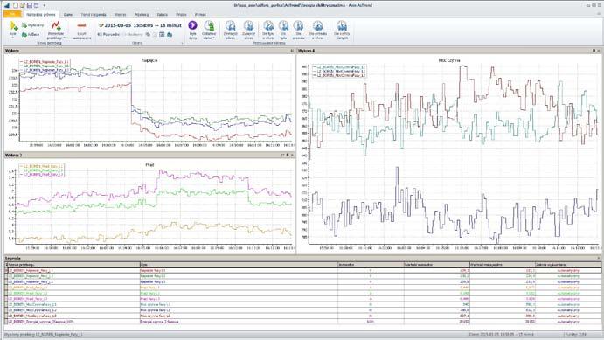Click the calendar icon in the Okres group
The image size is (604, 340).
coord(163,35)
